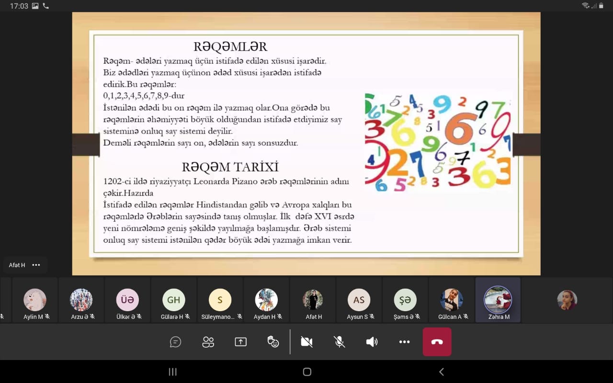Image resolution: width=613 pixels, height=383 pixels.
Task: Select highlighted participant tile Zəhra M
Action: point(498,300)
